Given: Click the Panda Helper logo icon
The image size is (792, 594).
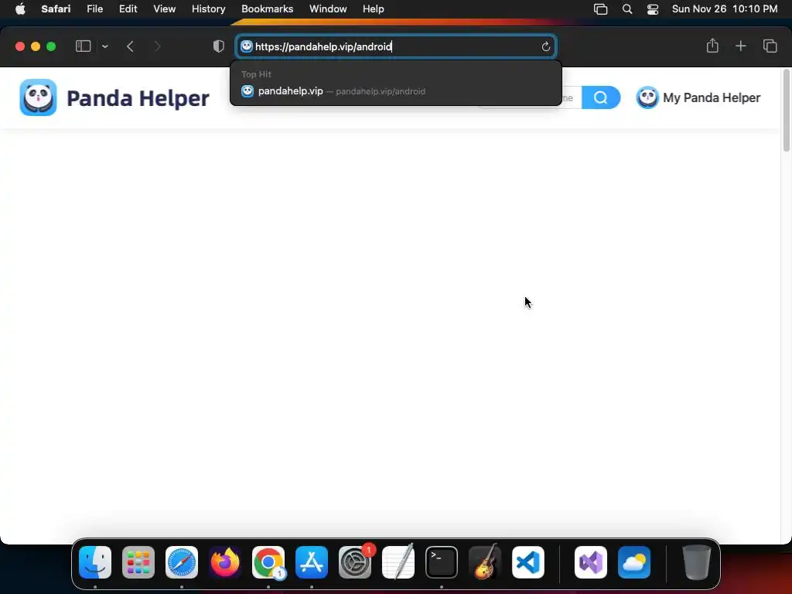Looking at the screenshot, I should 38,97.
